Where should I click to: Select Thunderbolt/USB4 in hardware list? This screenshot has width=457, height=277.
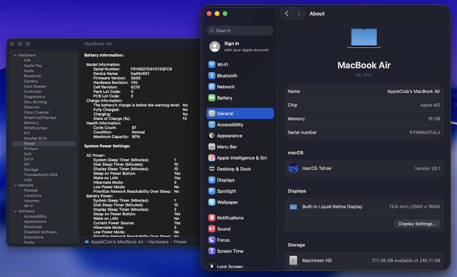[40, 175]
